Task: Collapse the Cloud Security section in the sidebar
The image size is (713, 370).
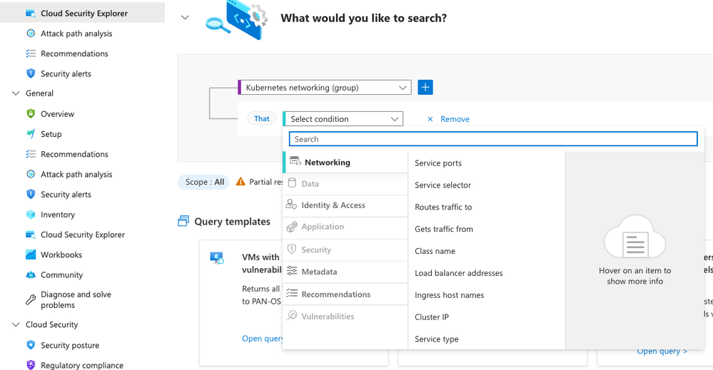Action: click(16, 324)
